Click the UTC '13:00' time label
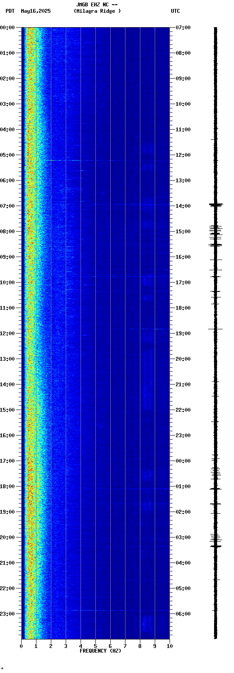234x673 pixels. tap(183, 181)
